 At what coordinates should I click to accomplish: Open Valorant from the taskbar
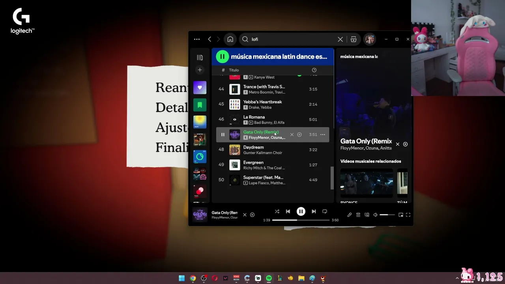[225, 278]
